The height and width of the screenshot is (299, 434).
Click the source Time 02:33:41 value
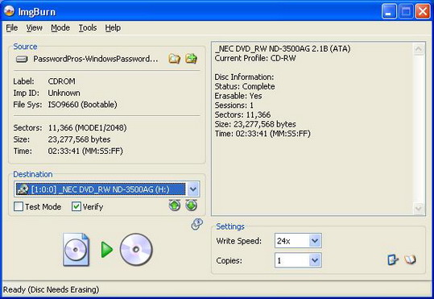coord(85,151)
